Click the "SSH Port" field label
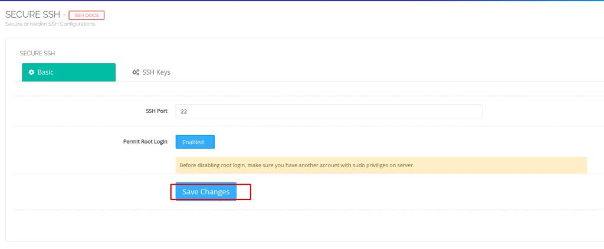604x249 pixels. [x=156, y=111]
